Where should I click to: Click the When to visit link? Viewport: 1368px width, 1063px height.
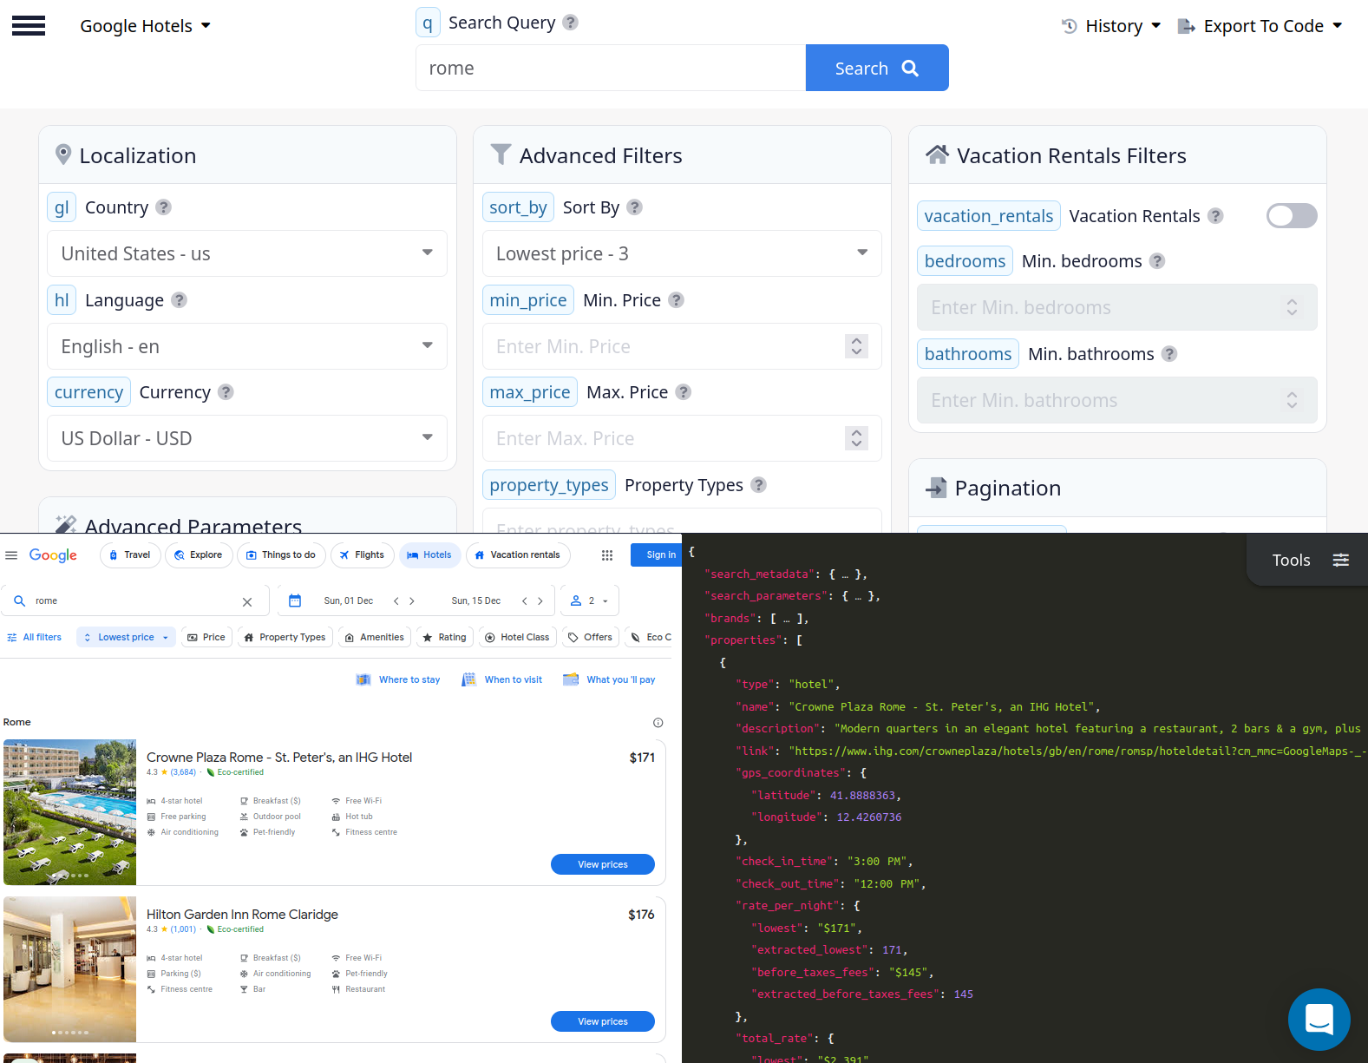coord(503,679)
